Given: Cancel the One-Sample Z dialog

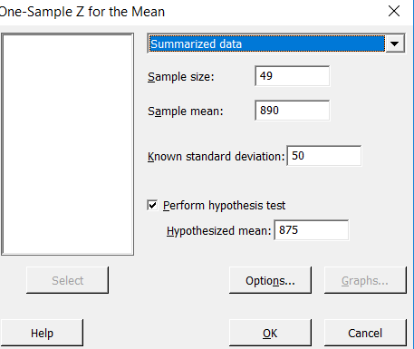Looking at the screenshot, I should click(365, 333).
